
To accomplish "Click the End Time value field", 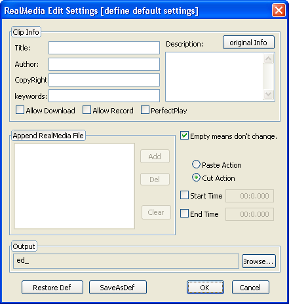I will (x=250, y=214).
